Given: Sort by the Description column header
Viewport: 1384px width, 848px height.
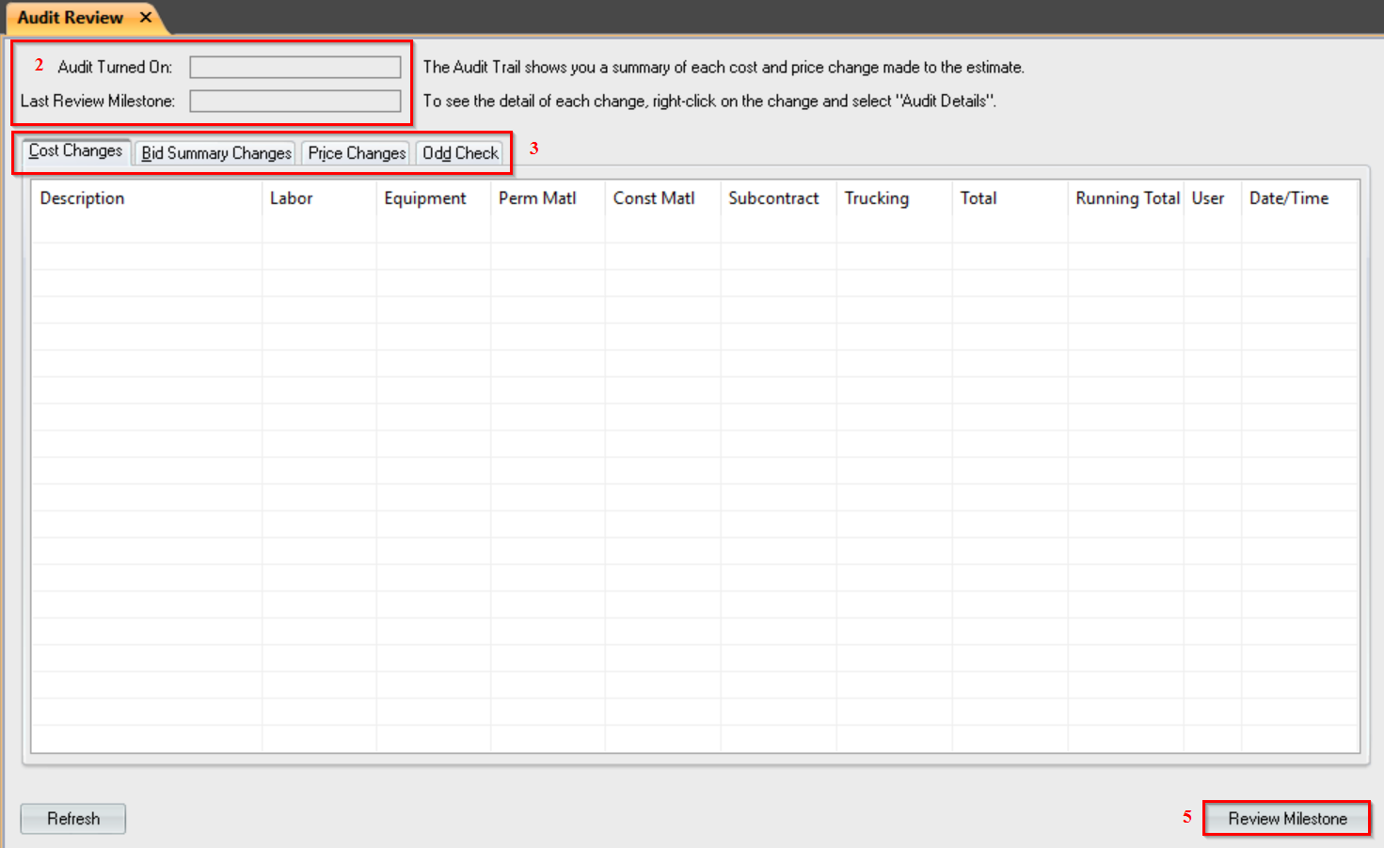Looking at the screenshot, I should [x=147, y=198].
